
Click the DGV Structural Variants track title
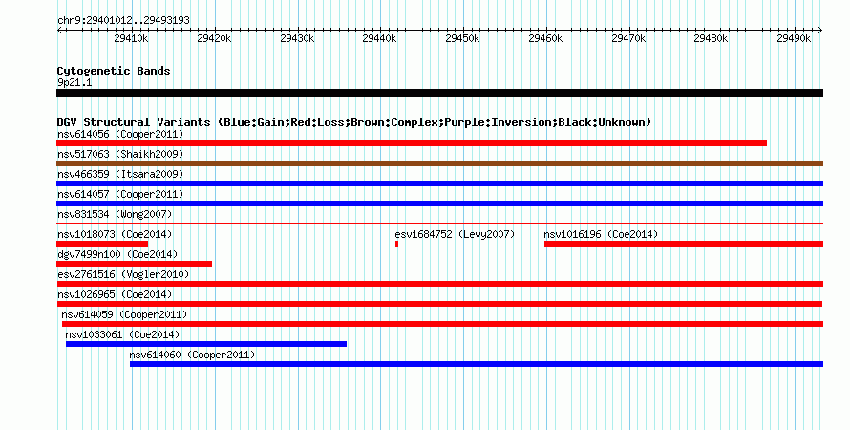click(354, 122)
